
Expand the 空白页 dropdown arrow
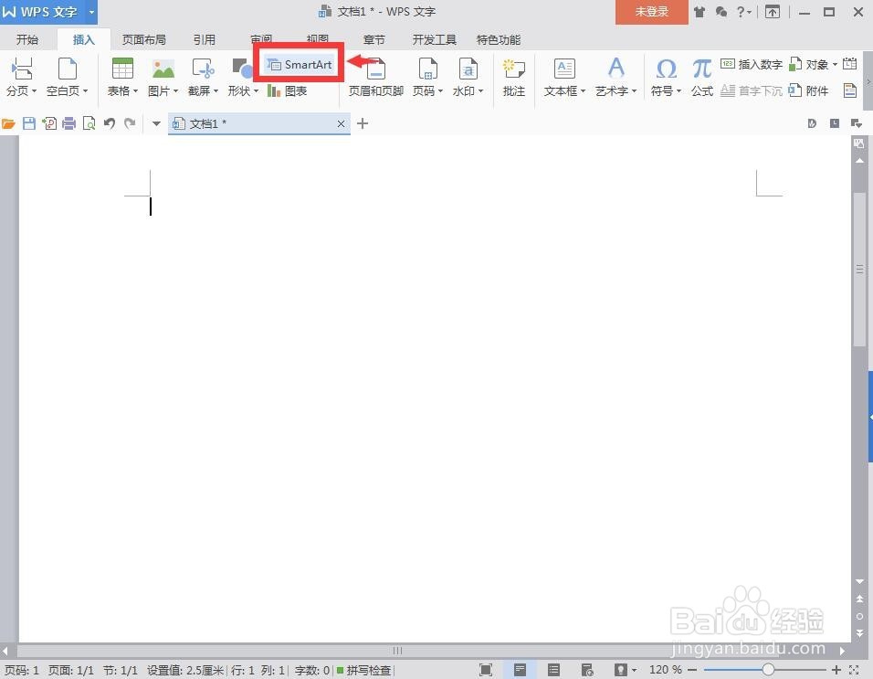[x=85, y=90]
